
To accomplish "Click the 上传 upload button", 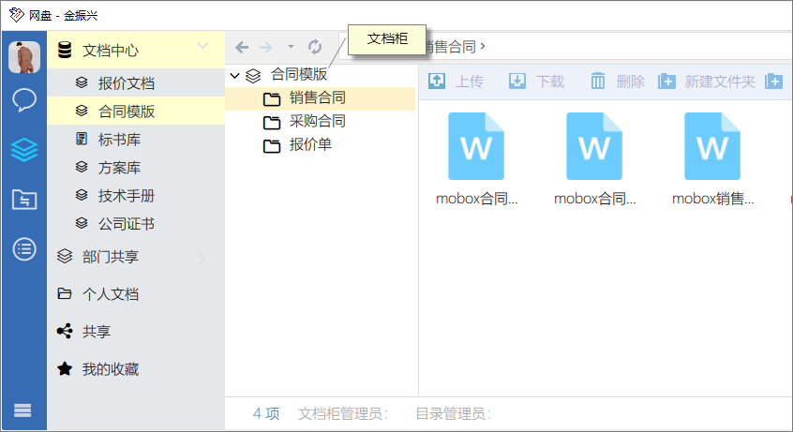I will click(x=456, y=82).
